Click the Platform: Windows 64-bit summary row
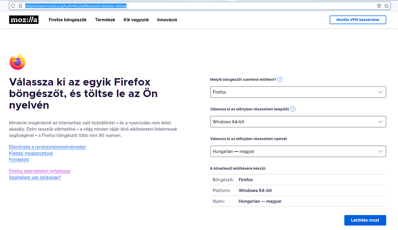The image size is (398, 230). click(298, 190)
